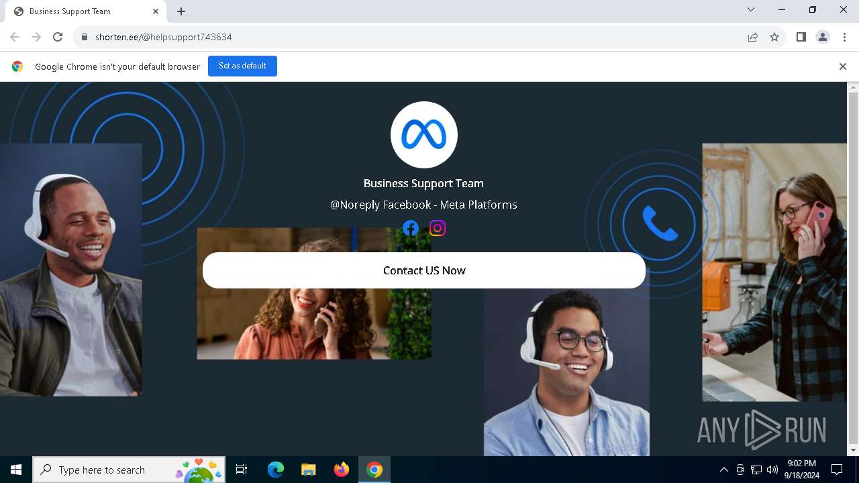Open the taskbar clock and date
The width and height of the screenshot is (859, 483).
[802, 470]
